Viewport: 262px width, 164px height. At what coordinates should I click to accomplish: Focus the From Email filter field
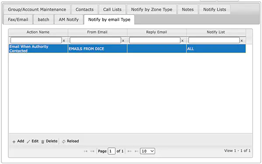point(95,40)
